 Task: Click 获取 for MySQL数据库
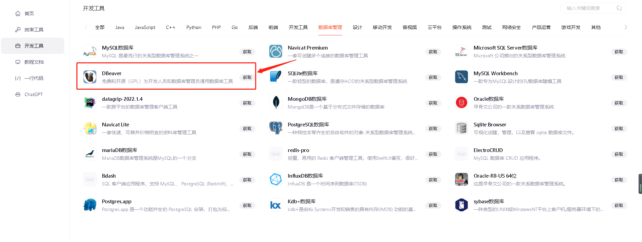(x=247, y=52)
